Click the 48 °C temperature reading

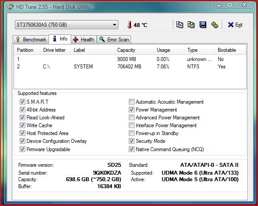pos(141,25)
